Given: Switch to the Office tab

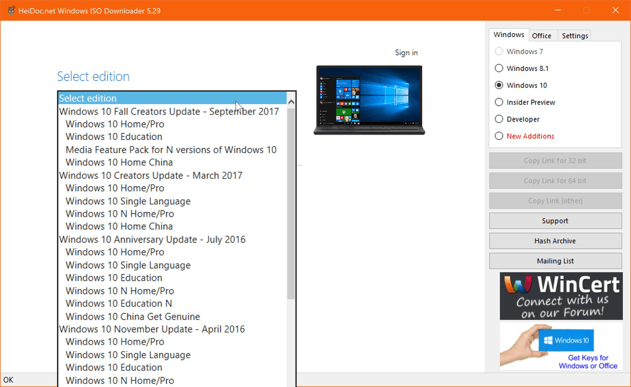Looking at the screenshot, I should pyautogui.click(x=542, y=35).
